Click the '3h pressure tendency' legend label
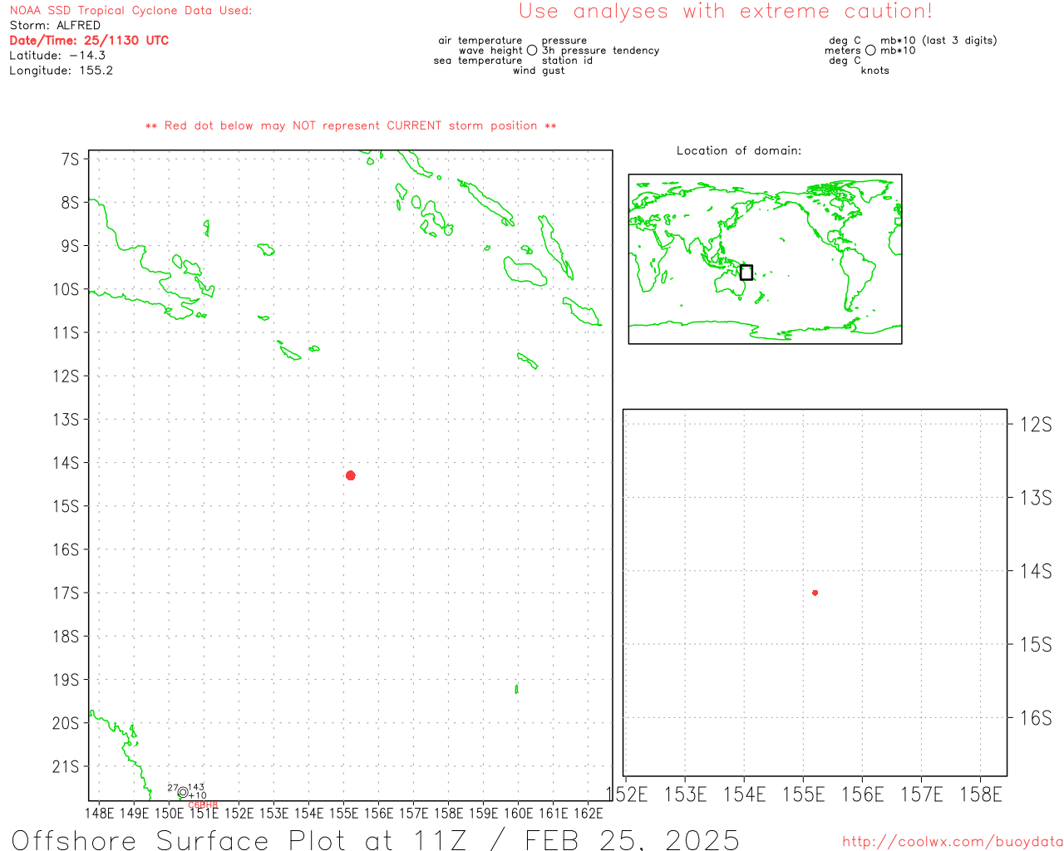 click(600, 51)
